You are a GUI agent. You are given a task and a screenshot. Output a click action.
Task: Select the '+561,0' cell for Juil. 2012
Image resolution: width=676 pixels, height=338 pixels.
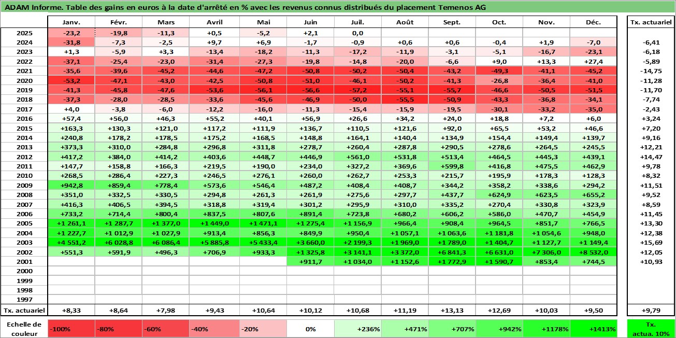coord(358,157)
